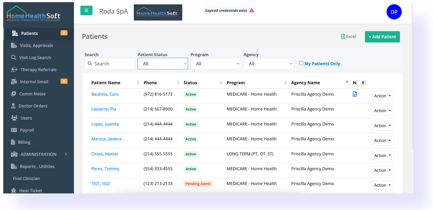Click the Pending Admit status badge
Viewport: 433px width, 210px height.
[x=198, y=184]
